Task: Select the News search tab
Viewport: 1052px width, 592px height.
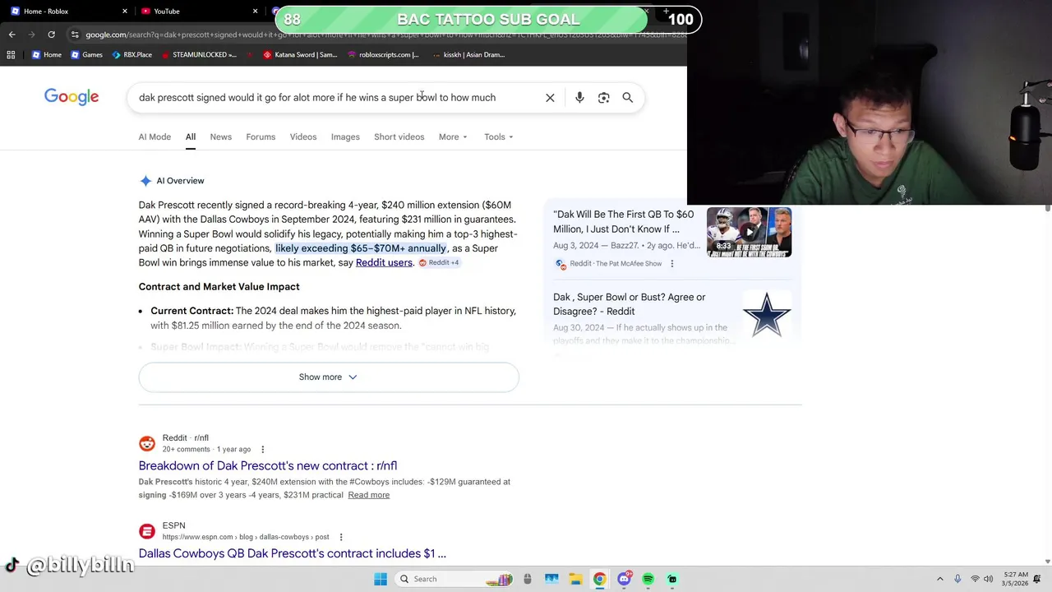Action: (x=220, y=136)
